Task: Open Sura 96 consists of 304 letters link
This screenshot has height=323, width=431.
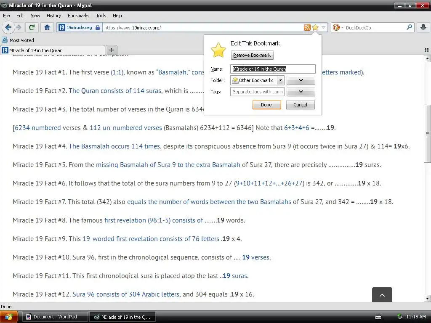Action: tap(126, 294)
